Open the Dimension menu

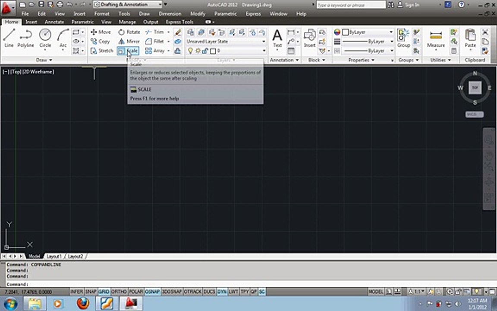pos(170,14)
